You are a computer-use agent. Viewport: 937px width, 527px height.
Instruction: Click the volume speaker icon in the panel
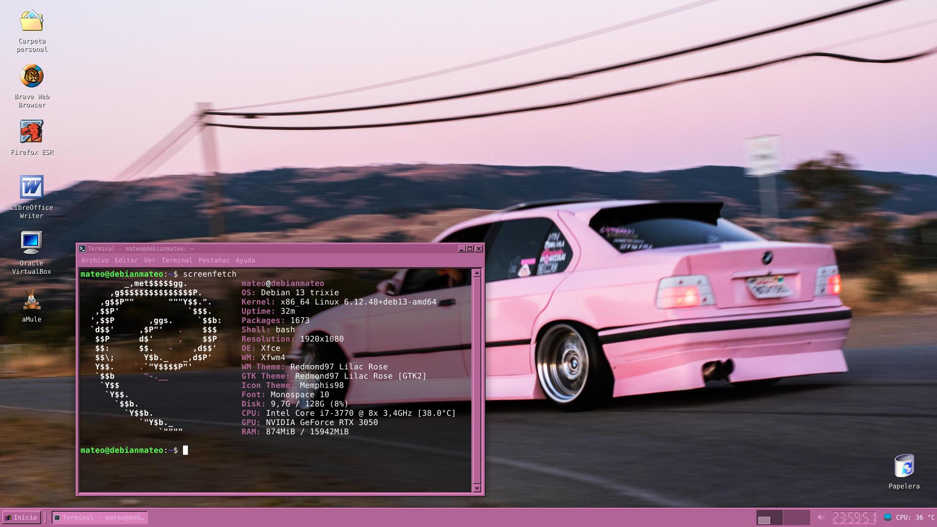[820, 517]
